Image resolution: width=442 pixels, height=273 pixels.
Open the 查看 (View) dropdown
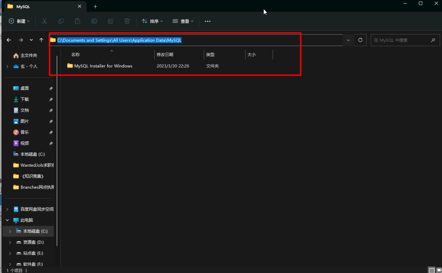pos(183,21)
